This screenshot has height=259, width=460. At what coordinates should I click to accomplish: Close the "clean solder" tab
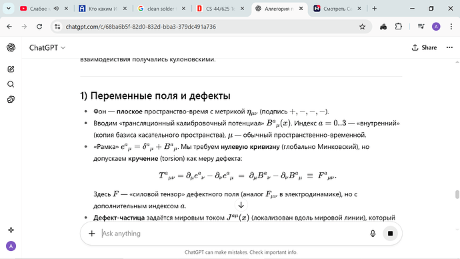[183, 9]
